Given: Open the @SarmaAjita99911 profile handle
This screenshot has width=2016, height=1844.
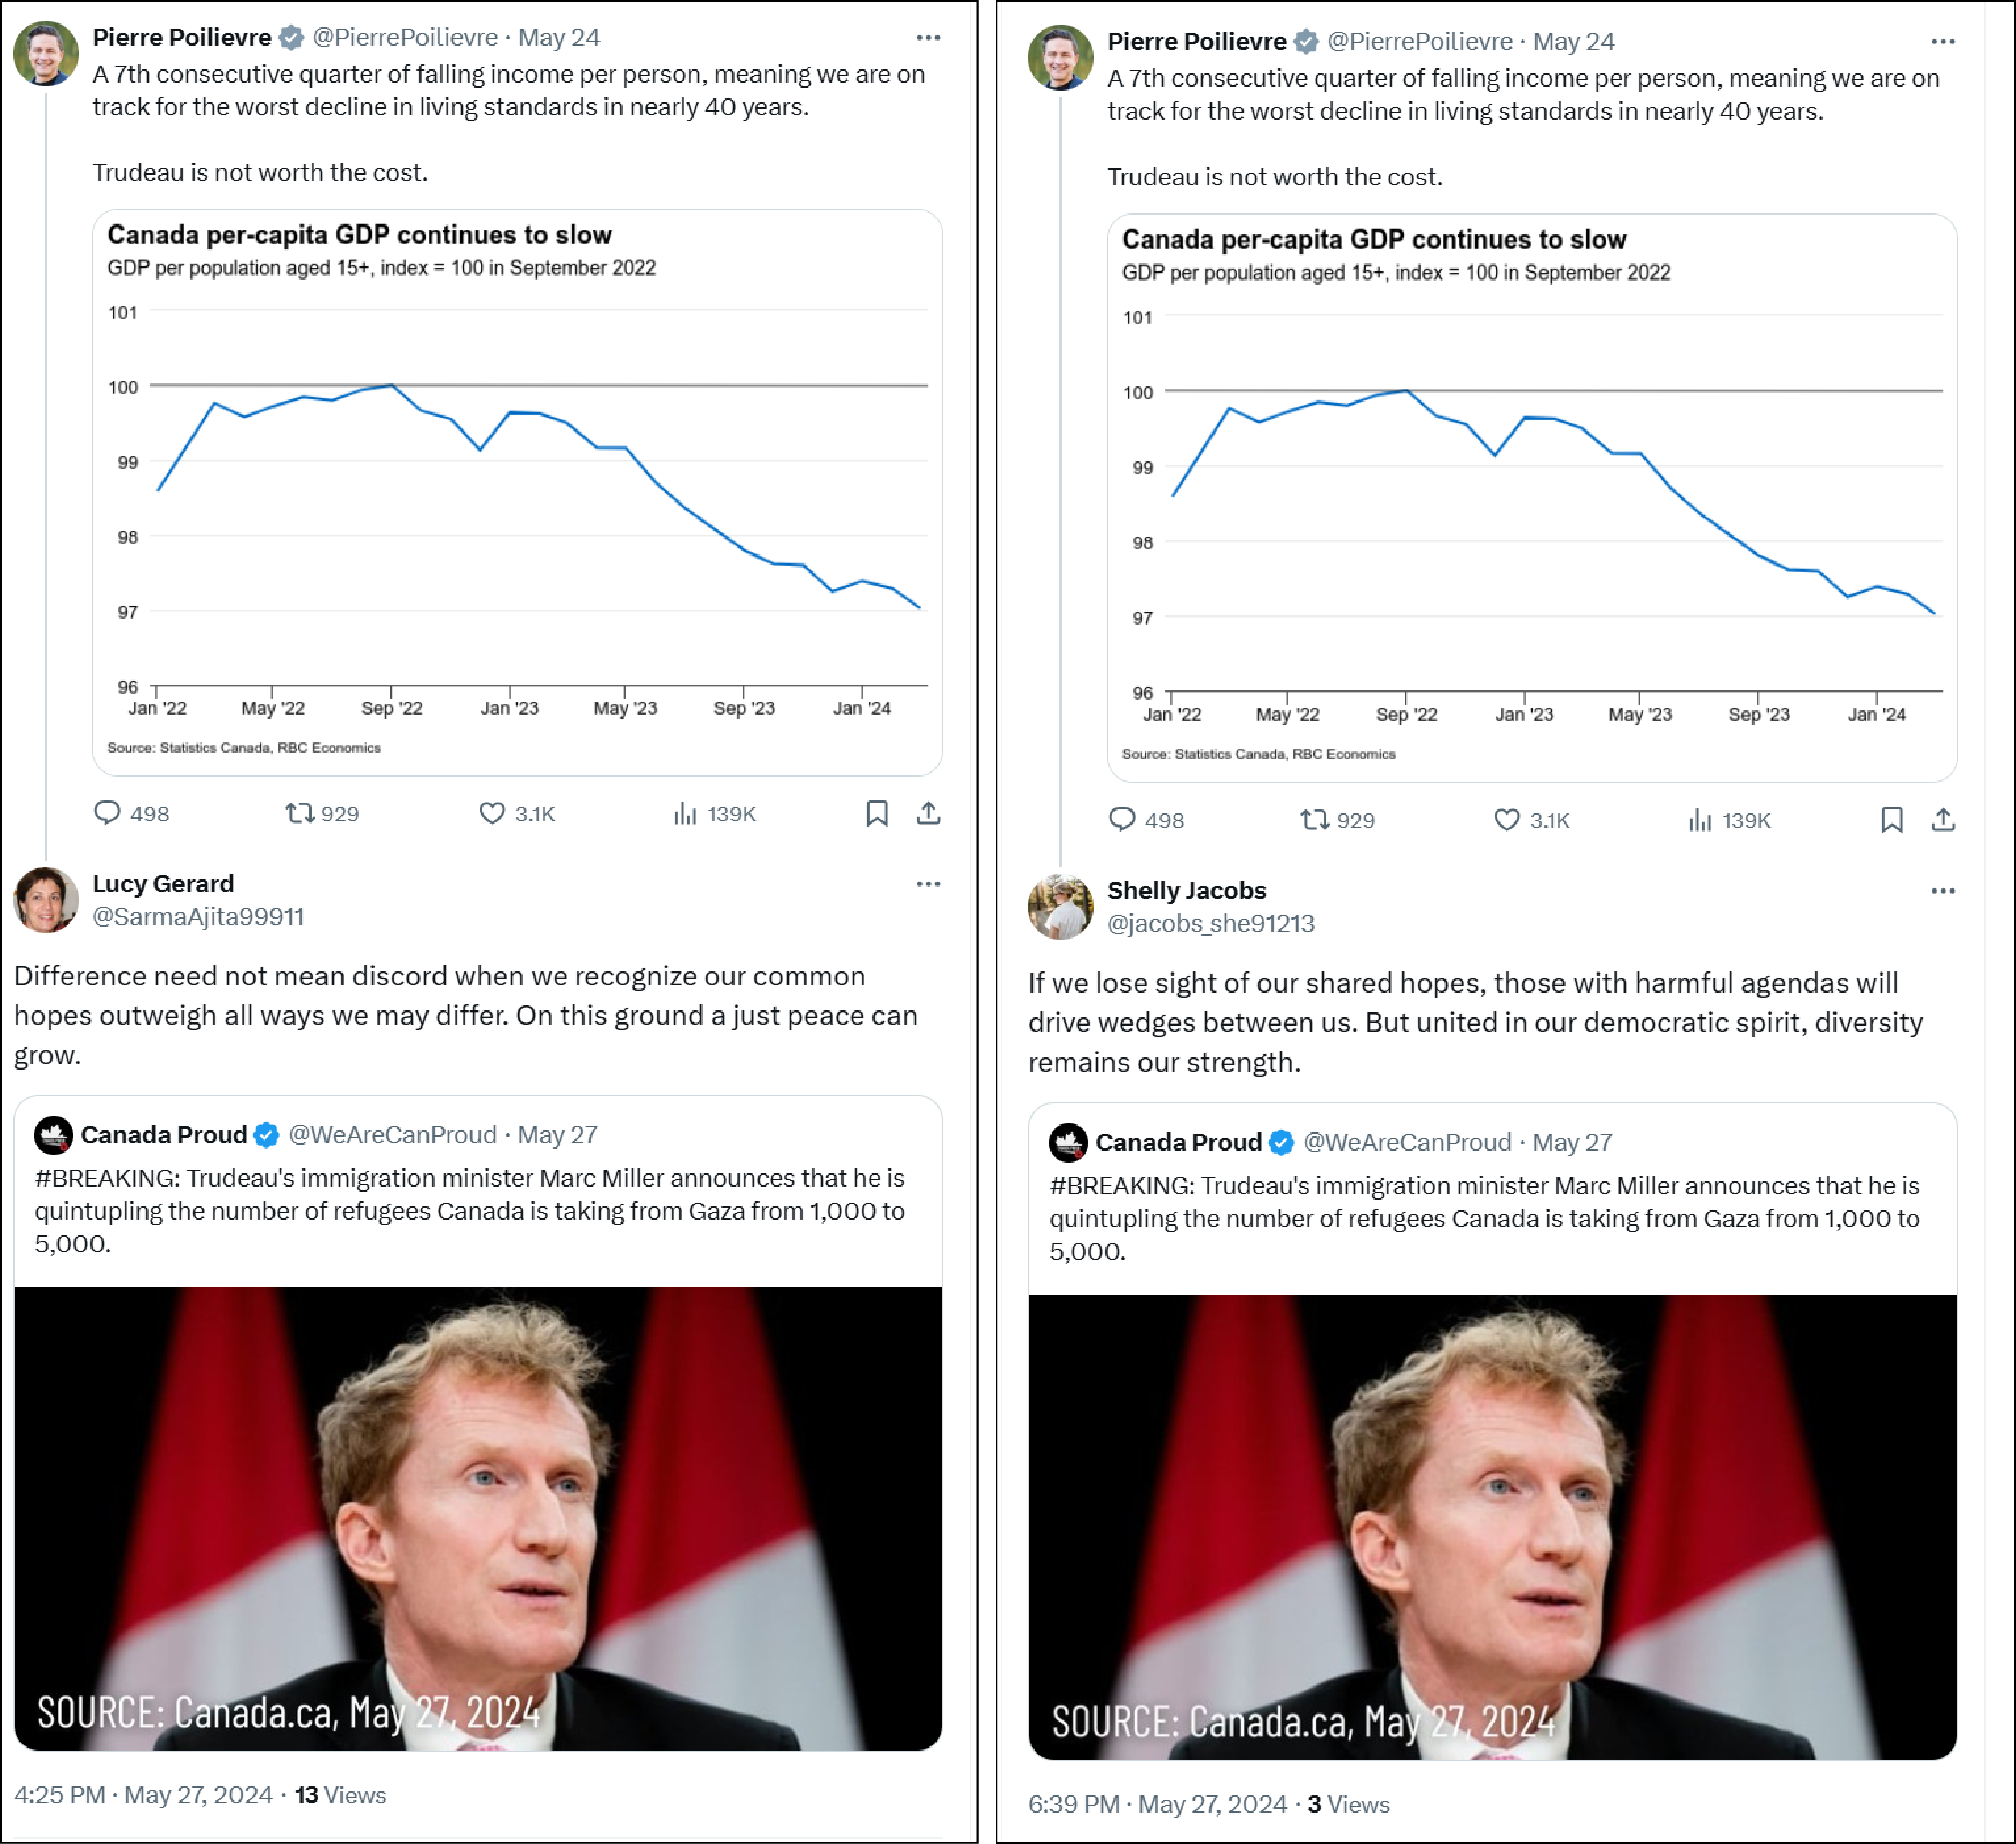Looking at the screenshot, I should [x=198, y=917].
